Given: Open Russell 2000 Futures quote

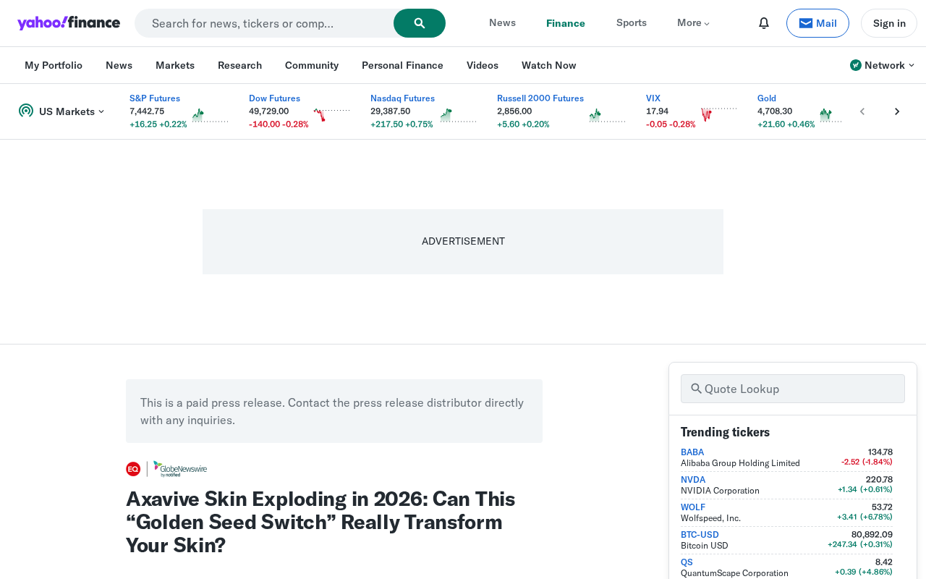Looking at the screenshot, I should click(540, 98).
